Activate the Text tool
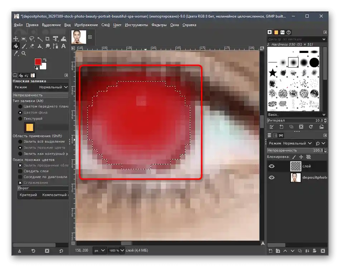The width and height of the screenshot is (340, 267). coord(63,46)
